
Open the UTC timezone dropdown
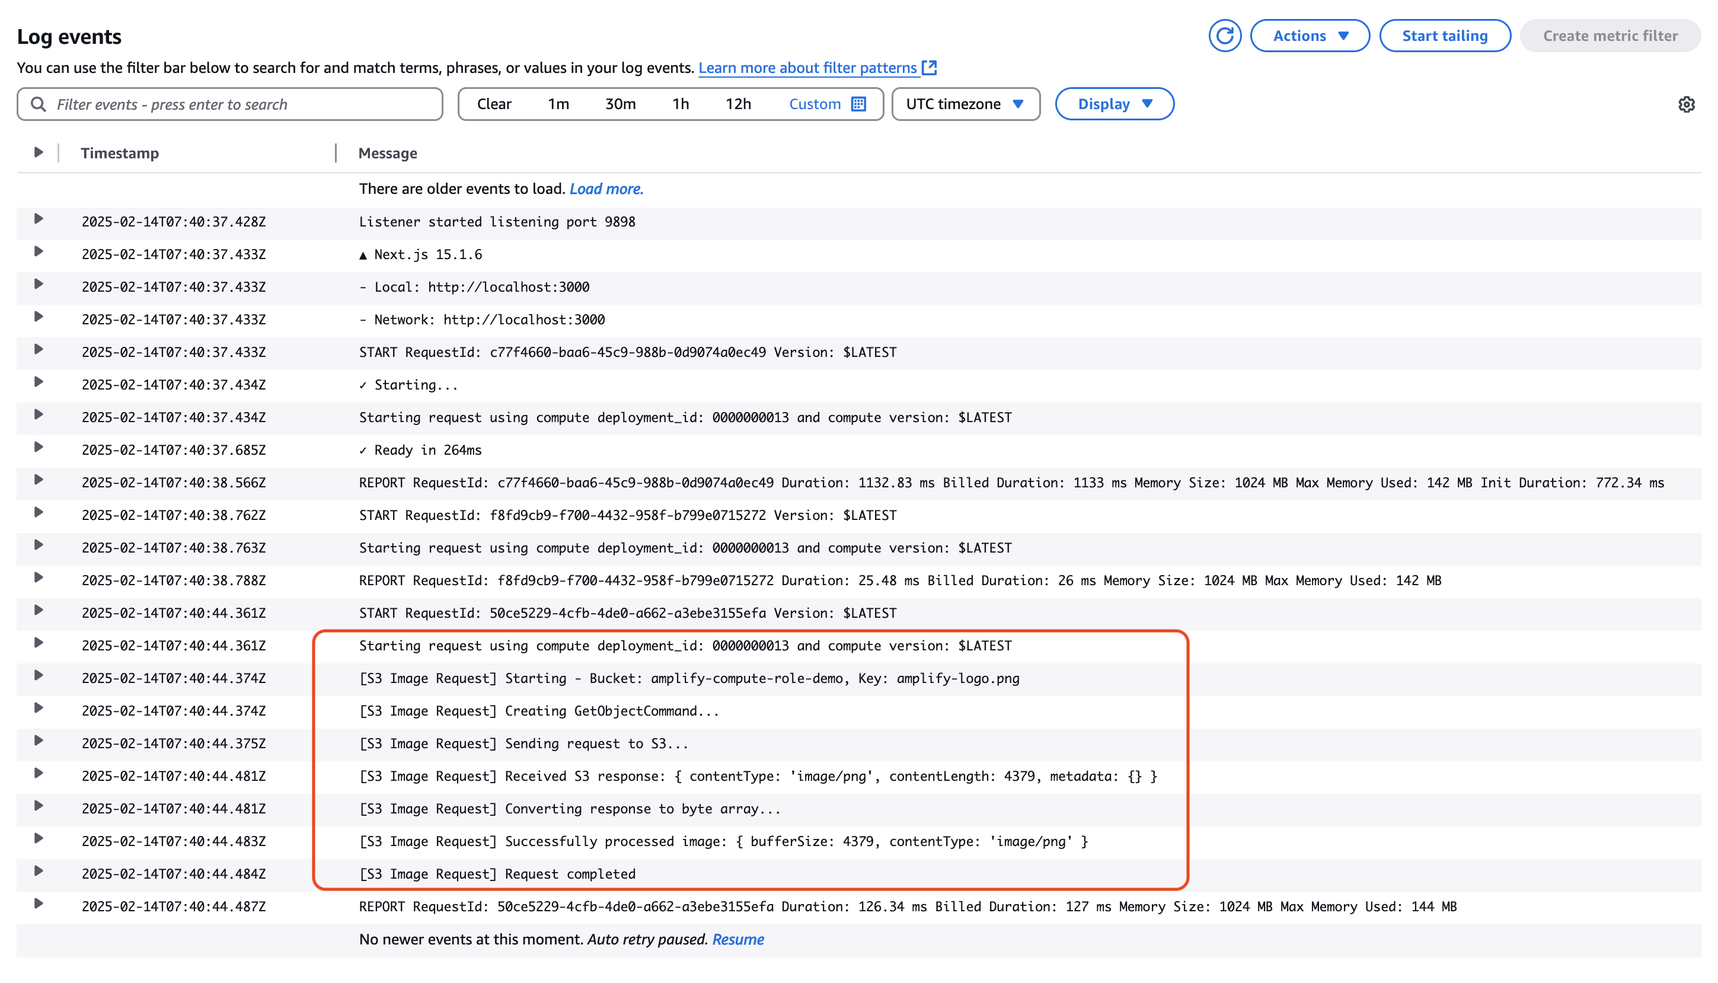pyautogui.click(x=965, y=104)
